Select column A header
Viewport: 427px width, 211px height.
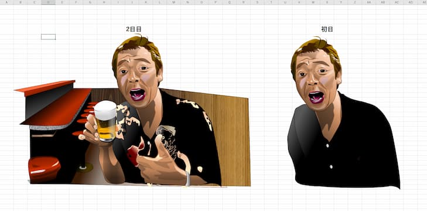coord(7,2)
